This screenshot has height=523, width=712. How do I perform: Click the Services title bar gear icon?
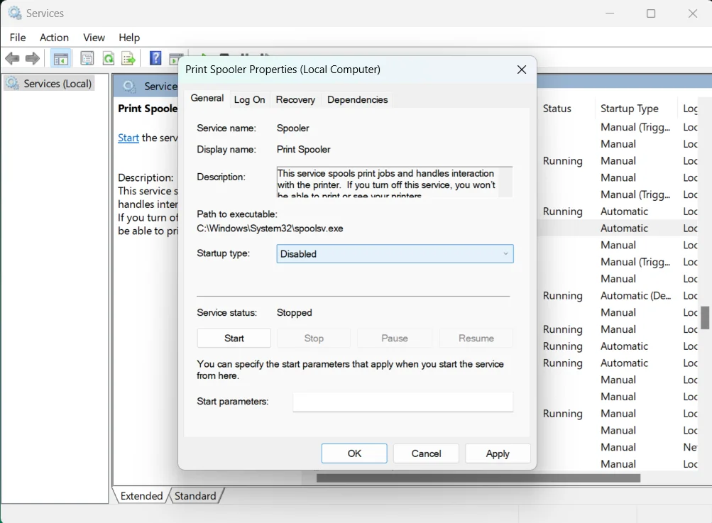coord(14,13)
